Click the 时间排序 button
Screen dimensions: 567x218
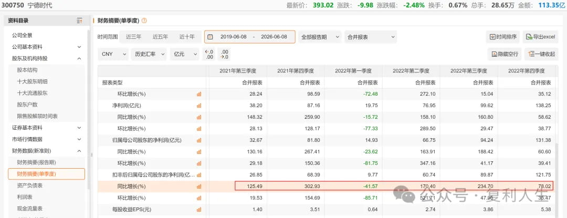(x=503, y=37)
